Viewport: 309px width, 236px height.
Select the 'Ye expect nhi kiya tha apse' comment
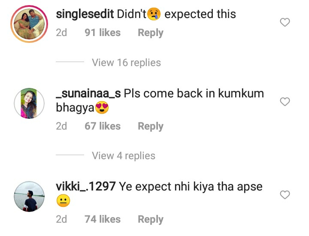(191, 187)
